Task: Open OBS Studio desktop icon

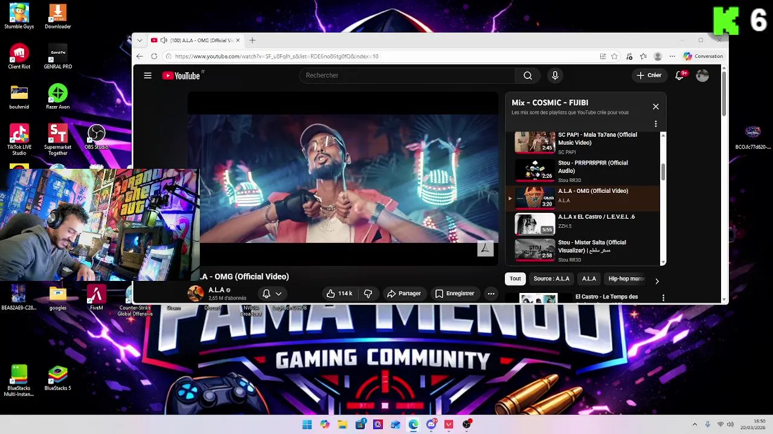Action: tap(96, 137)
